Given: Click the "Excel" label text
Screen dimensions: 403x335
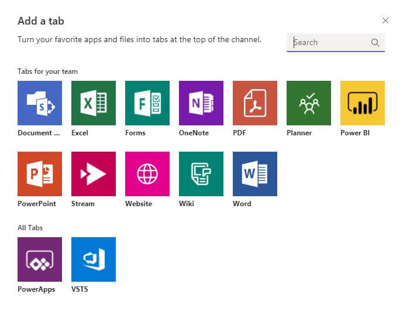Looking at the screenshot, I should (80, 133).
